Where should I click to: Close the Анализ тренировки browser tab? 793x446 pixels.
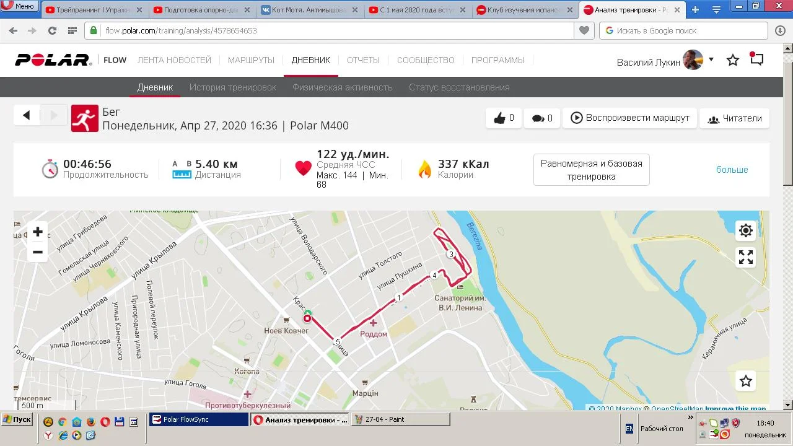(x=677, y=10)
